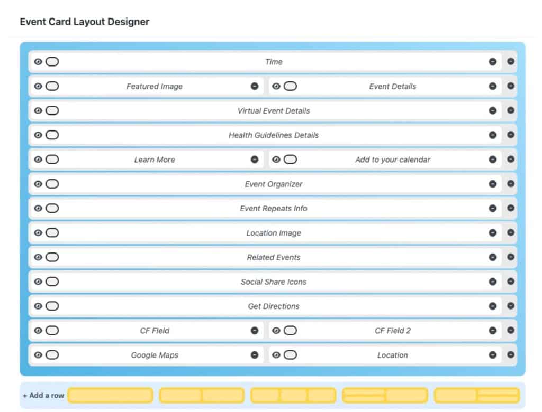Toggle the eye icon for Related Events
Screen dimensions: 542x412
[x=38, y=257]
